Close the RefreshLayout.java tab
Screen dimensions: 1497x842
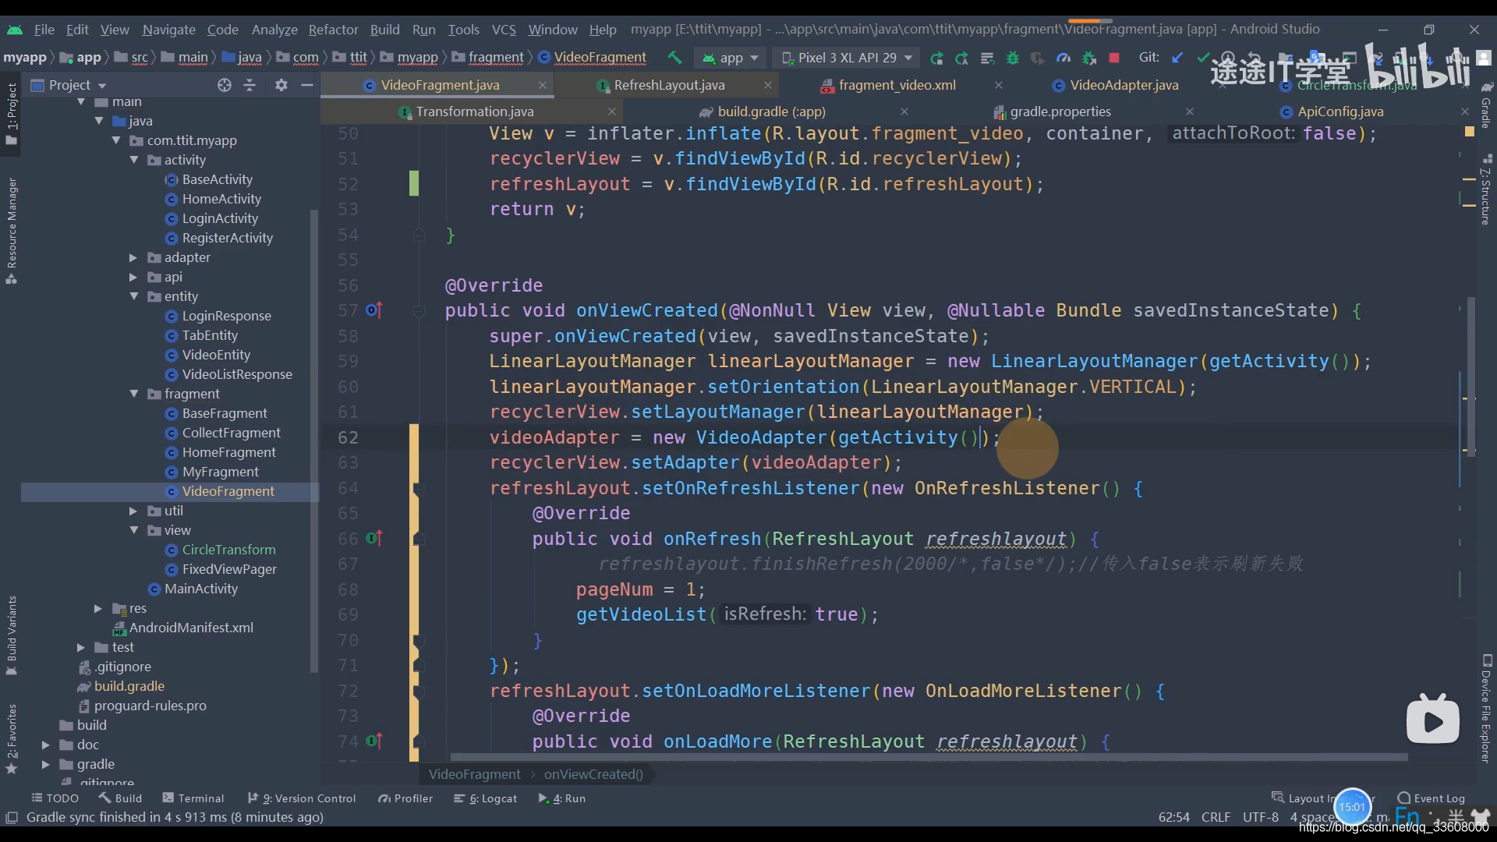768,85
